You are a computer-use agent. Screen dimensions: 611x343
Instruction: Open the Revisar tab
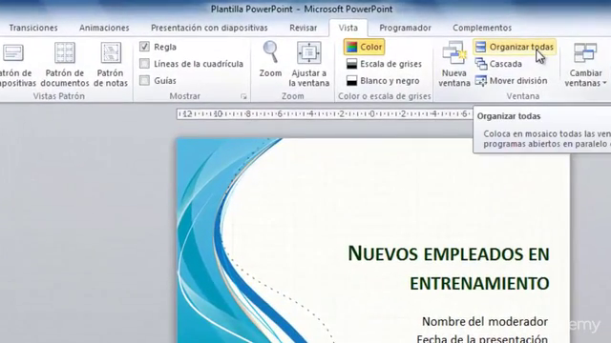pos(304,28)
